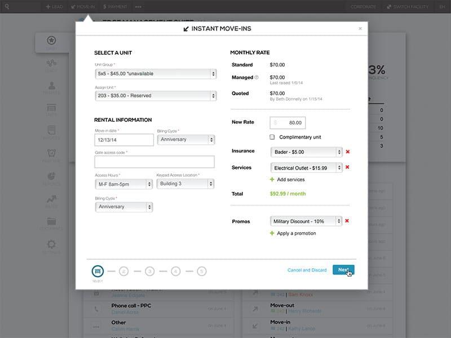Open the lower Billing Cycle Anniversary dropdown
The height and width of the screenshot is (338, 451).
click(x=123, y=207)
